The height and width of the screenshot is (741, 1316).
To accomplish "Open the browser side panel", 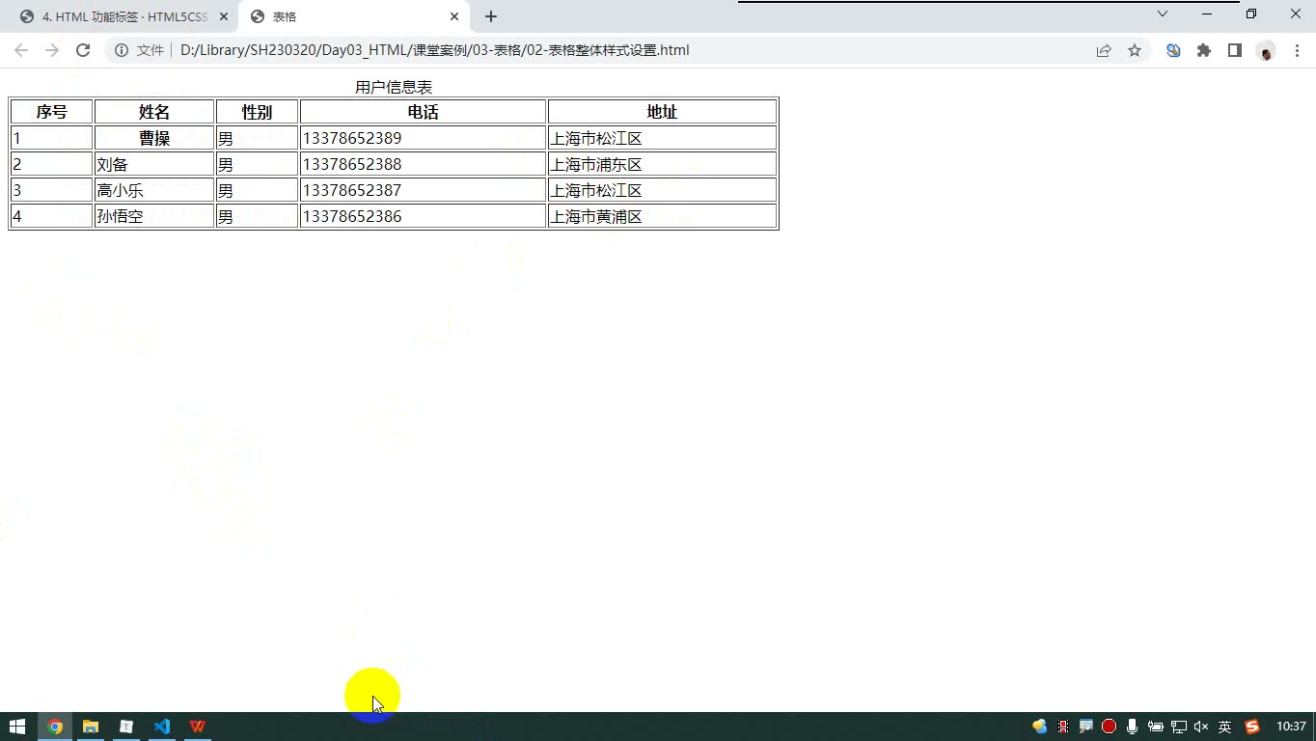I will pos(1235,50).
